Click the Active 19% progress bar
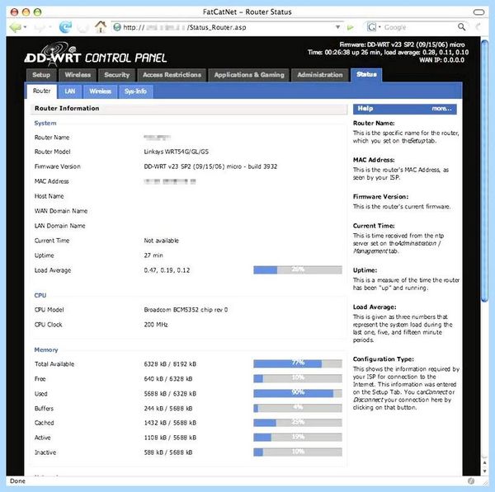The width and height of the screenshot is (495, 492). (297, 437)
